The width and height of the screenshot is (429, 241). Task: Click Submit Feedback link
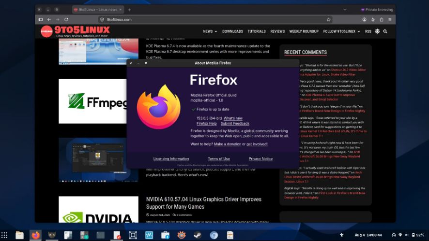point(235,123)
